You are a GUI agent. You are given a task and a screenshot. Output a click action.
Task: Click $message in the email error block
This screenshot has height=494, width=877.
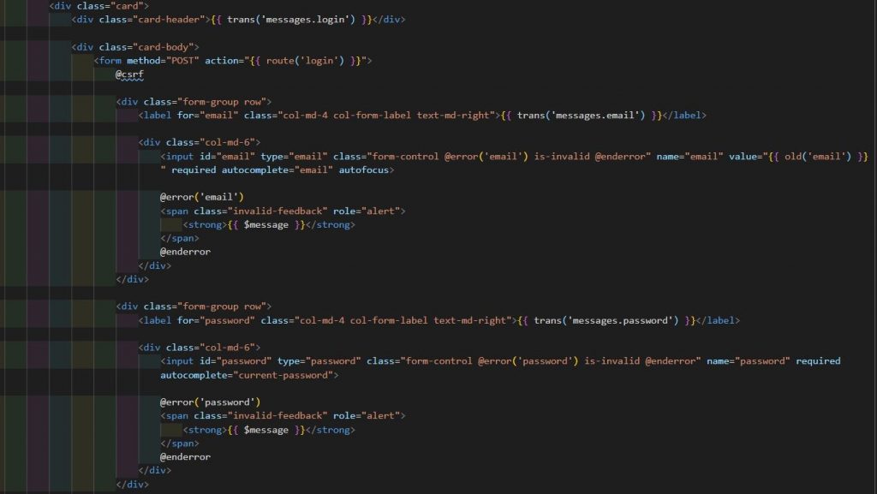click(x=265, y=224)
